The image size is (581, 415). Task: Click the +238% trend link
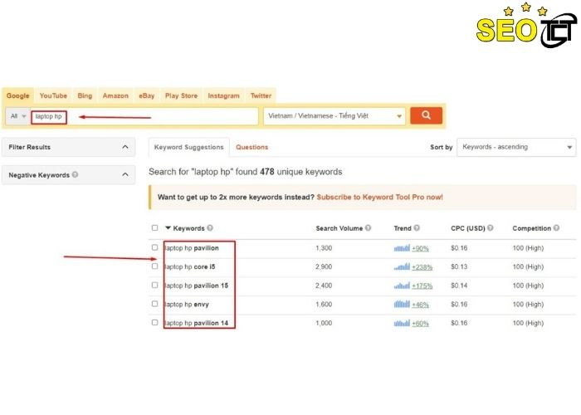[x=422, y=266]
